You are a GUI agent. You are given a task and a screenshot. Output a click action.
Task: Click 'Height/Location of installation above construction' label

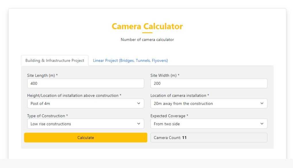click(x=74, y=95)
